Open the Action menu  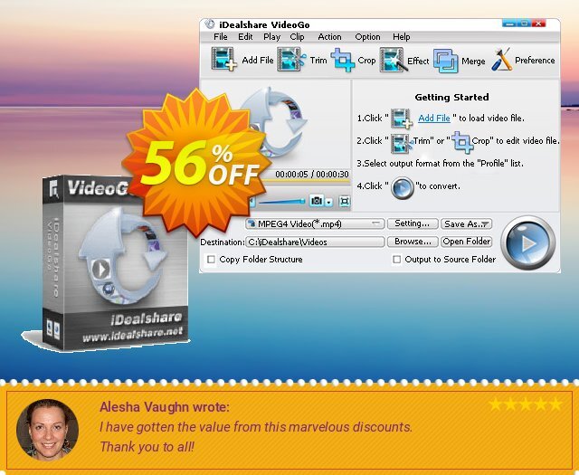(329, 37)
